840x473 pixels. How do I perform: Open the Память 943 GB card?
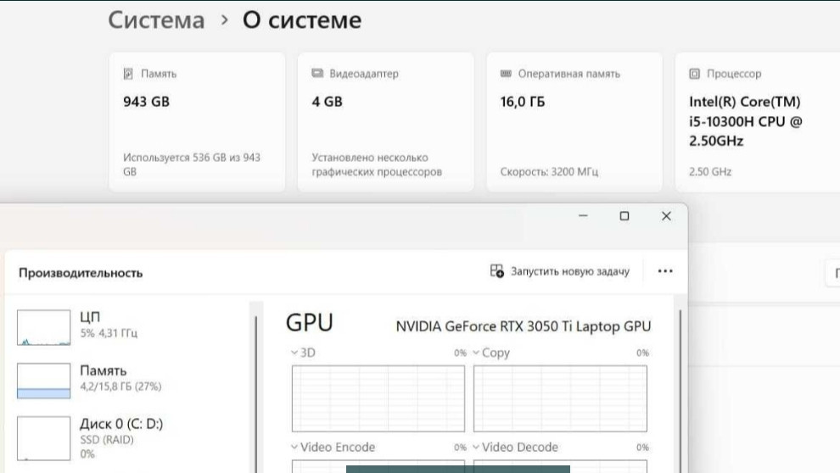[197, 122]
